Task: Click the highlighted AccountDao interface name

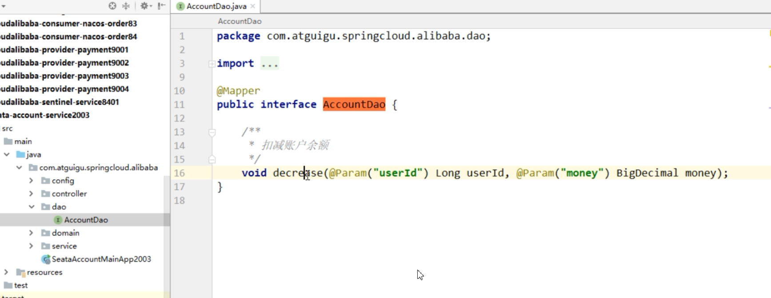Action: 354,104
